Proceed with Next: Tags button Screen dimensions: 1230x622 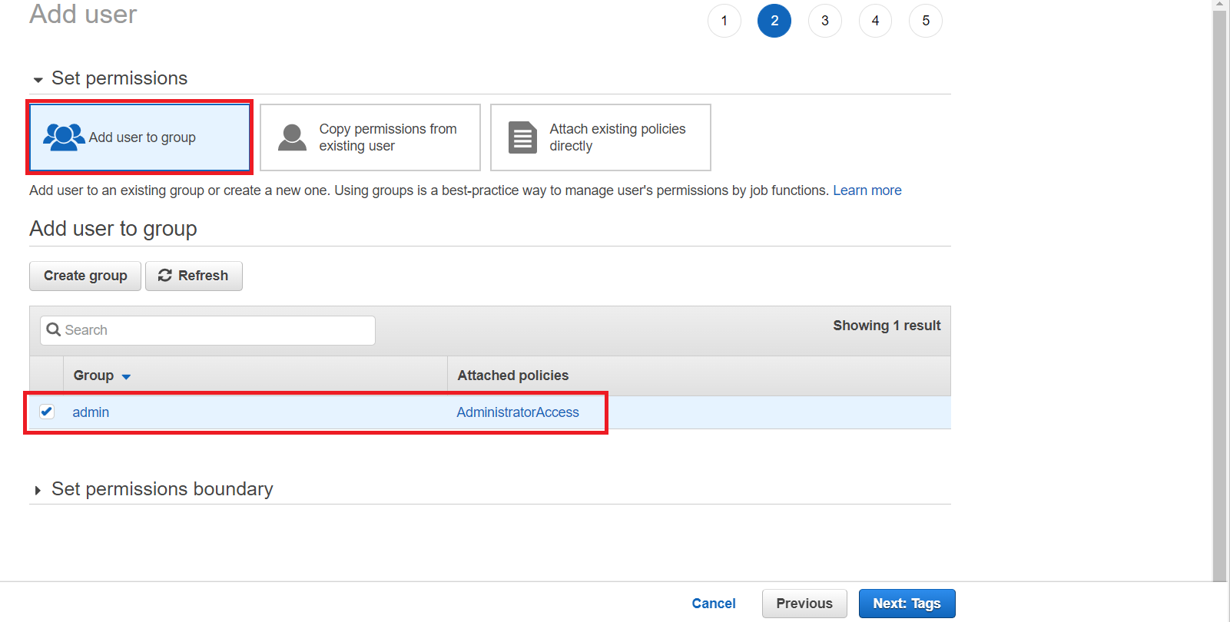pyautogui.click(x=907, y=604)
